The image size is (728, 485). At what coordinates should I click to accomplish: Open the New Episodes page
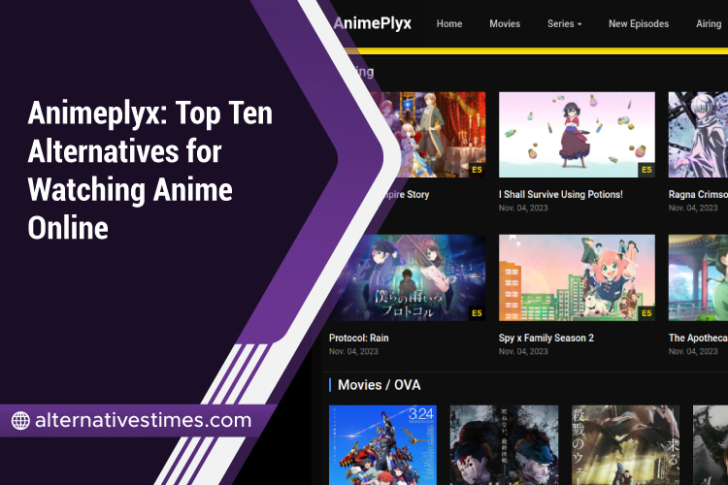[639, 23]
